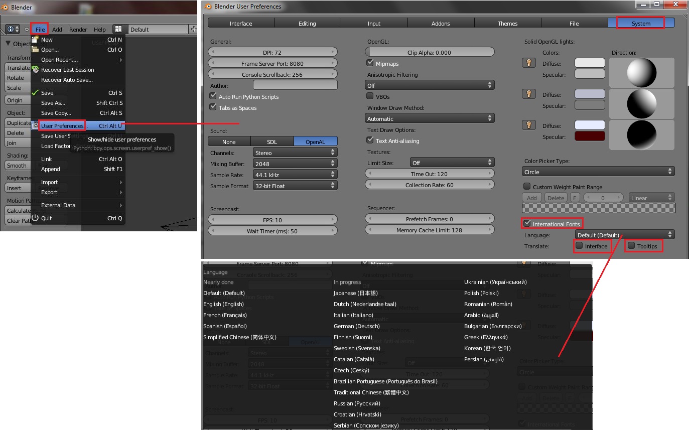The width and height of the screenshot is (689, 430).
Task: Enable Auto Run Python Scripts checkbox
Action: [213, 96]
